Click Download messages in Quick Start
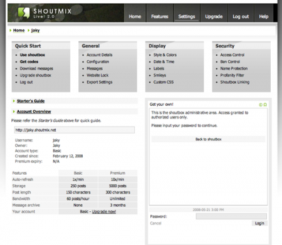Image resolution: width=282 pixels, height=245 pixels. (36, 68)
